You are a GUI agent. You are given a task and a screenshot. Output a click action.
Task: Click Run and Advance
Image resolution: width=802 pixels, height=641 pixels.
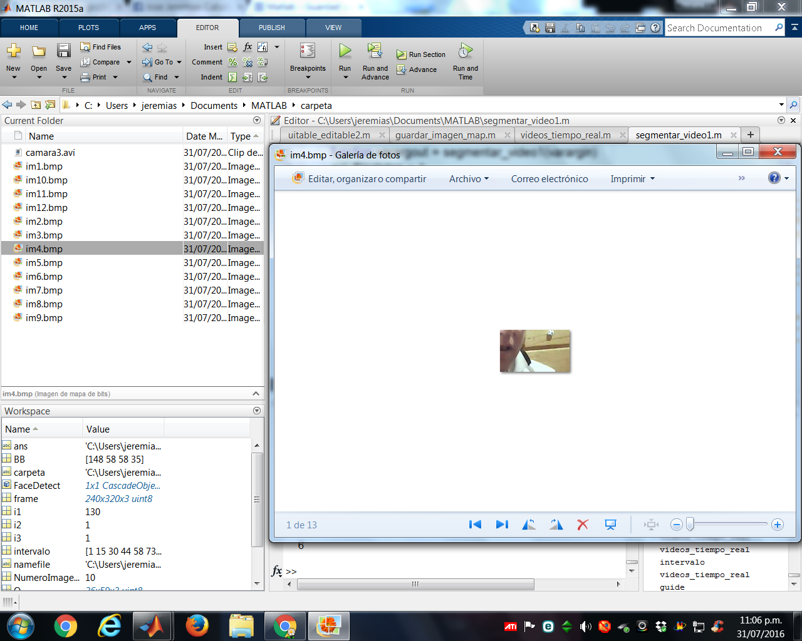(x=375, y=61)
